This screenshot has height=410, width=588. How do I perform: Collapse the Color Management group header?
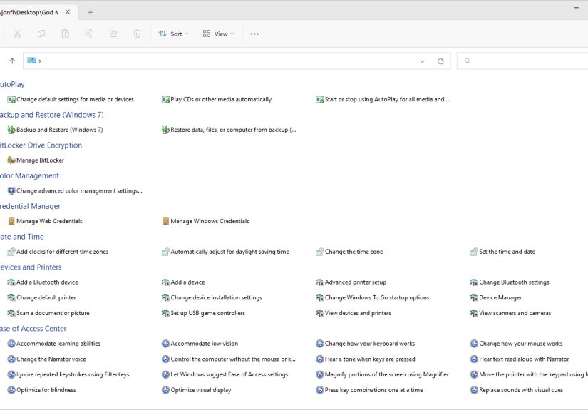pos(30,175)
